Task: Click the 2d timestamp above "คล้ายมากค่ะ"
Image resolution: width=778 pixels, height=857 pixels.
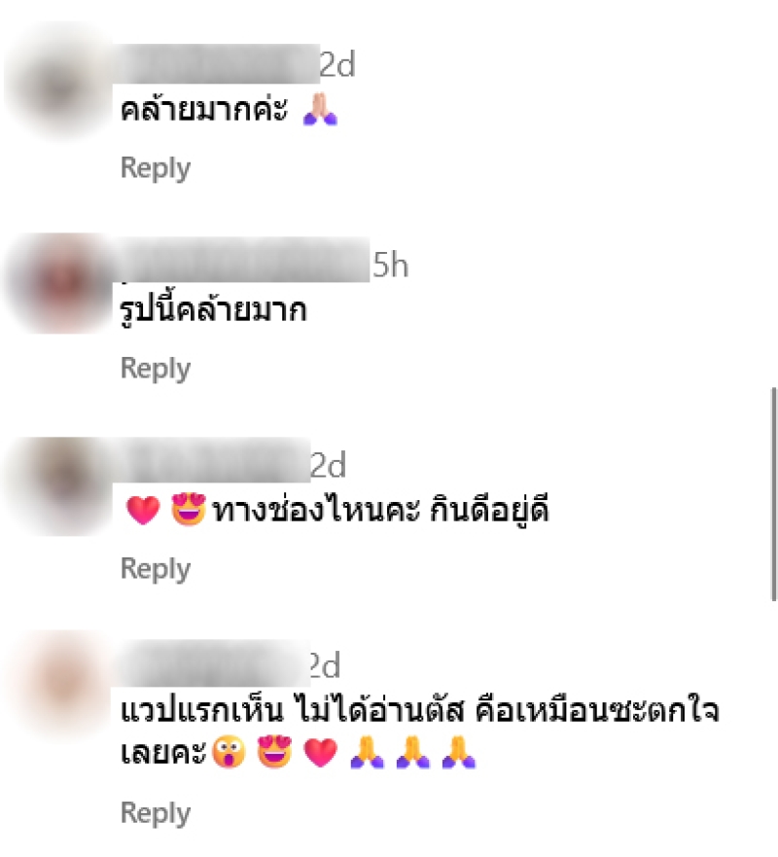Action: 337,64
